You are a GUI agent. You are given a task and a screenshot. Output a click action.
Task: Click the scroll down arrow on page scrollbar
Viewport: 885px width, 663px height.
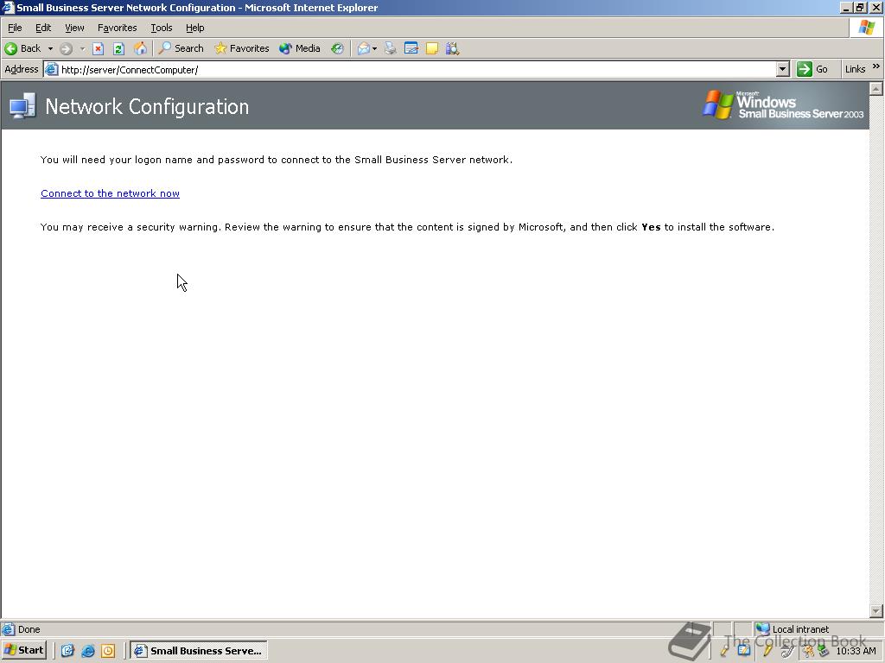pyautogui.click(x=876, y=611)
